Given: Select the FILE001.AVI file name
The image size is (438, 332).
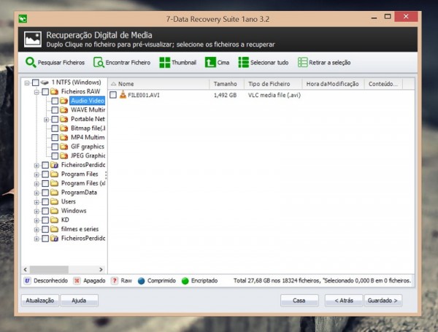Looking at the screenshot, I should point(144,95).
